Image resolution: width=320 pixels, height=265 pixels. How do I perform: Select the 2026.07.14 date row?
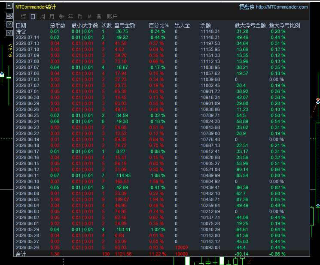pos(27,37)
